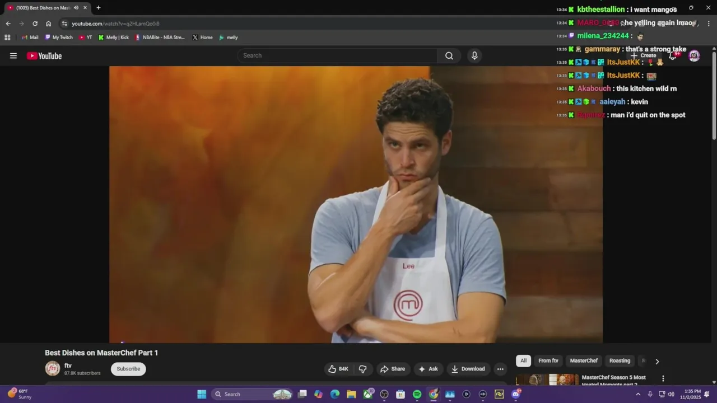Open more video actions ellipsis menu
717x403 pixels.
[500, 369]
